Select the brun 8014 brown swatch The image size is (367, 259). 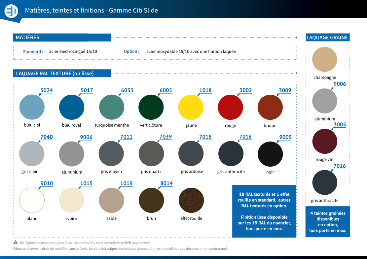coord(151,200)
